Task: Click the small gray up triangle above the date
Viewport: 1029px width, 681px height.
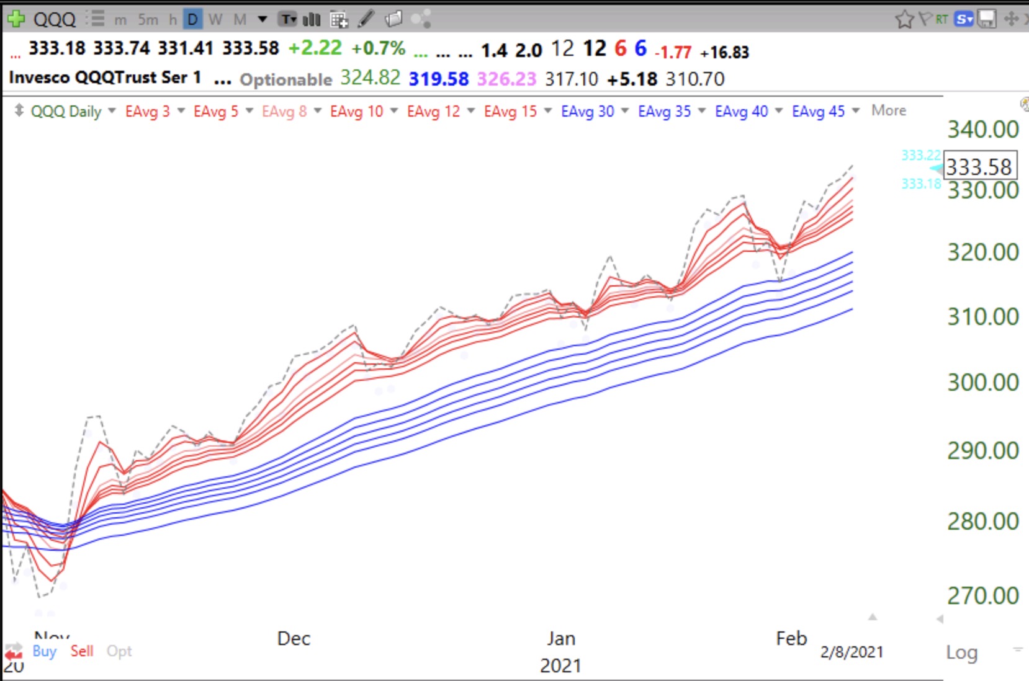Action: click(x=873, y=617)
